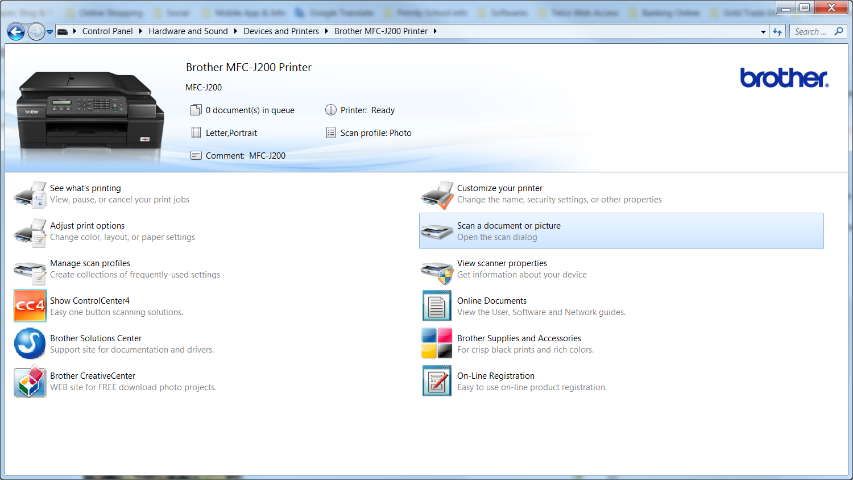Click the Brother MFC-J200 Printer title

click(249, 67)
